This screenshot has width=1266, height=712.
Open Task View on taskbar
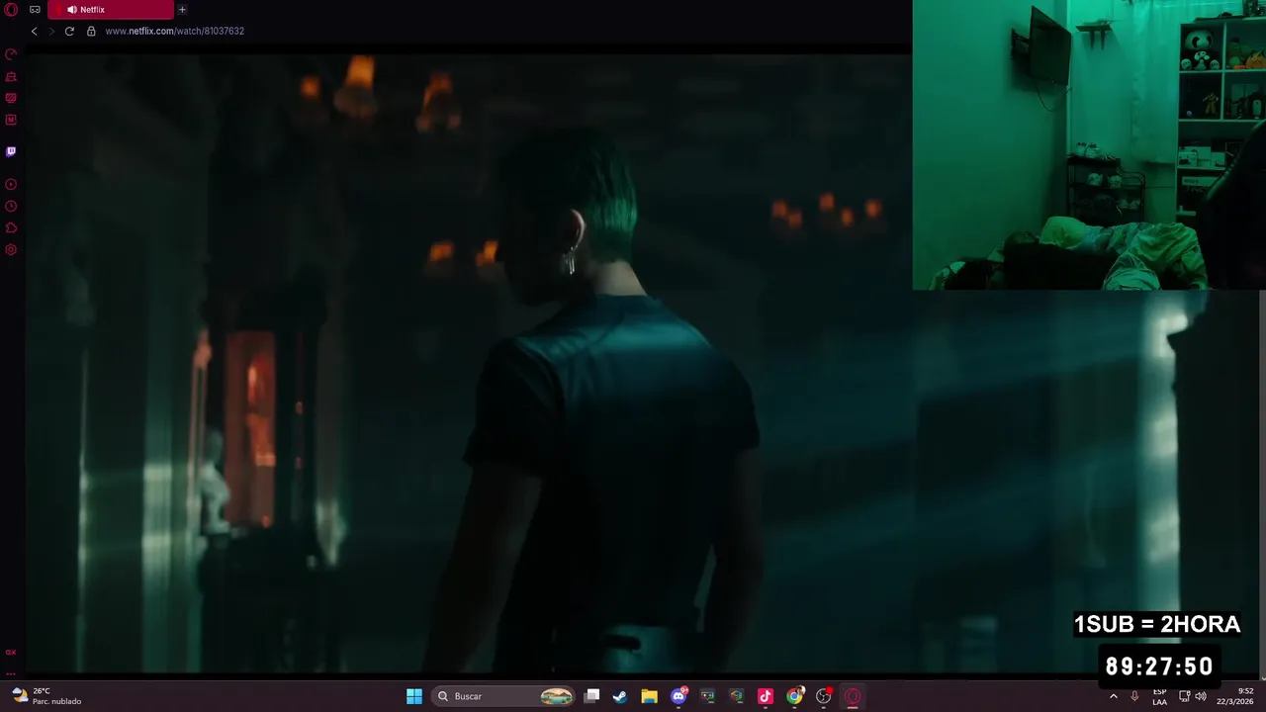coord(591,696)
